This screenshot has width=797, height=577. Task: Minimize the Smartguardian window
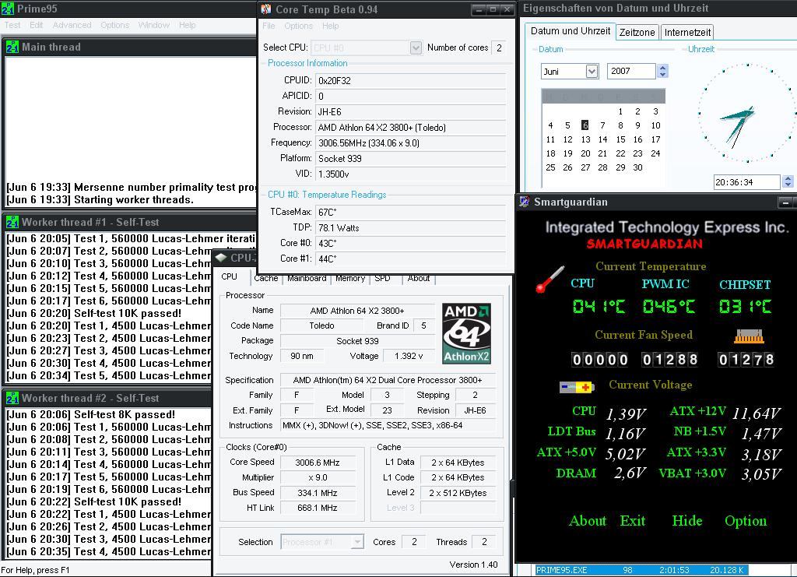click(x=786, y=202)
